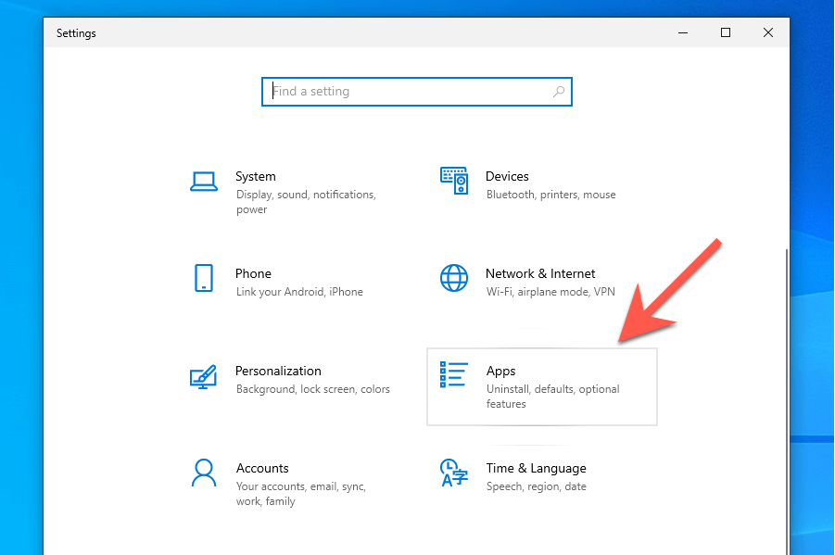Click 'Bluetooth, printers, mouse' description
The width and height of the screenshot is (835, 555).
[x=550, y=195]
